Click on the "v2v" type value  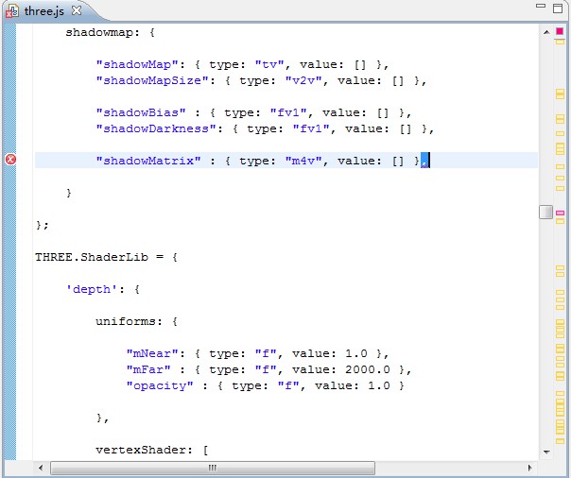click(303, 80)
